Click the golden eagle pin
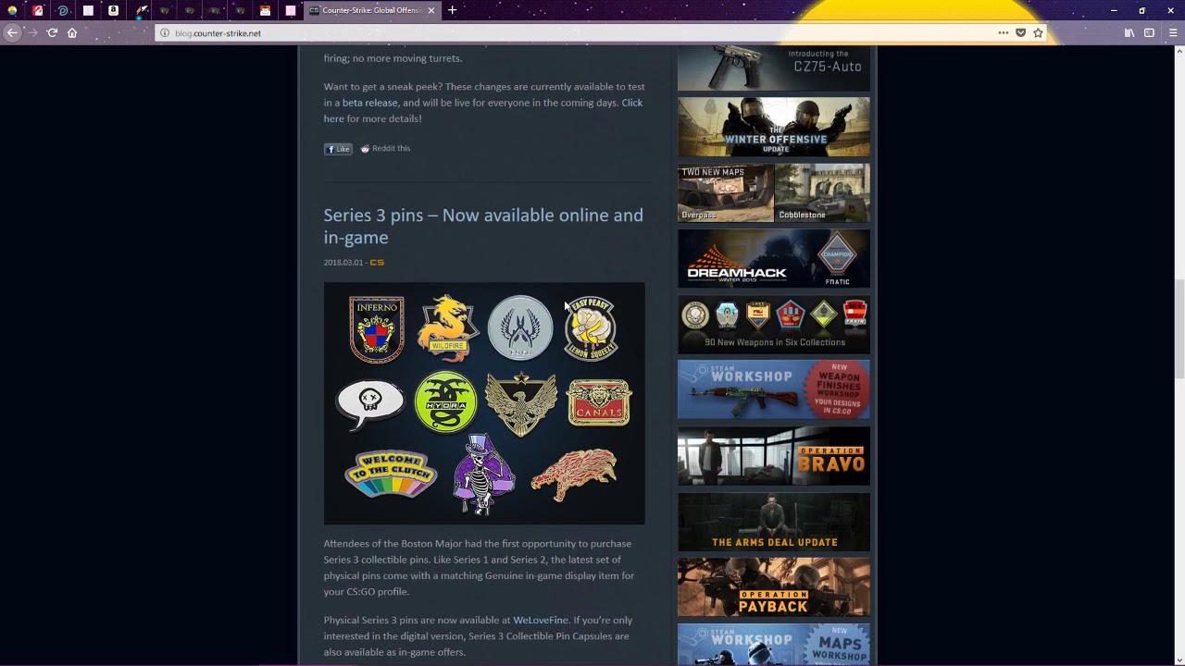Viewport: 1185px width, 666px height. (521, 403)
